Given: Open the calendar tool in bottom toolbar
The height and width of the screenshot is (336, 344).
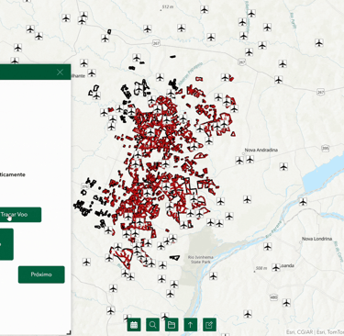Looking at the screenshot, I should 134,325.
